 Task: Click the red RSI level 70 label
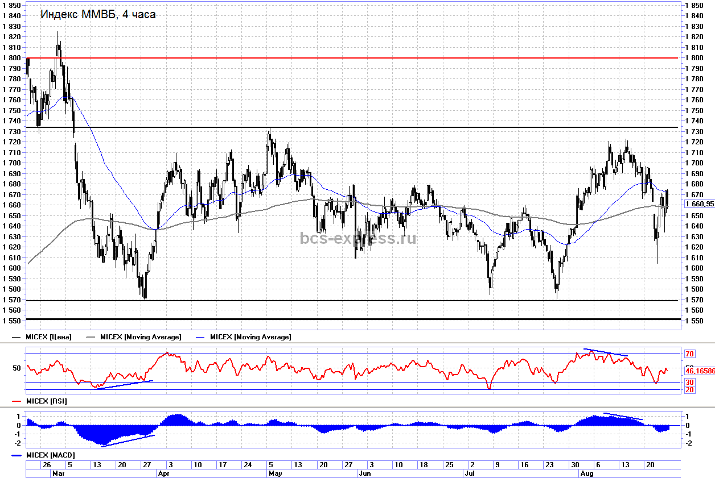[x=690, y=354]
